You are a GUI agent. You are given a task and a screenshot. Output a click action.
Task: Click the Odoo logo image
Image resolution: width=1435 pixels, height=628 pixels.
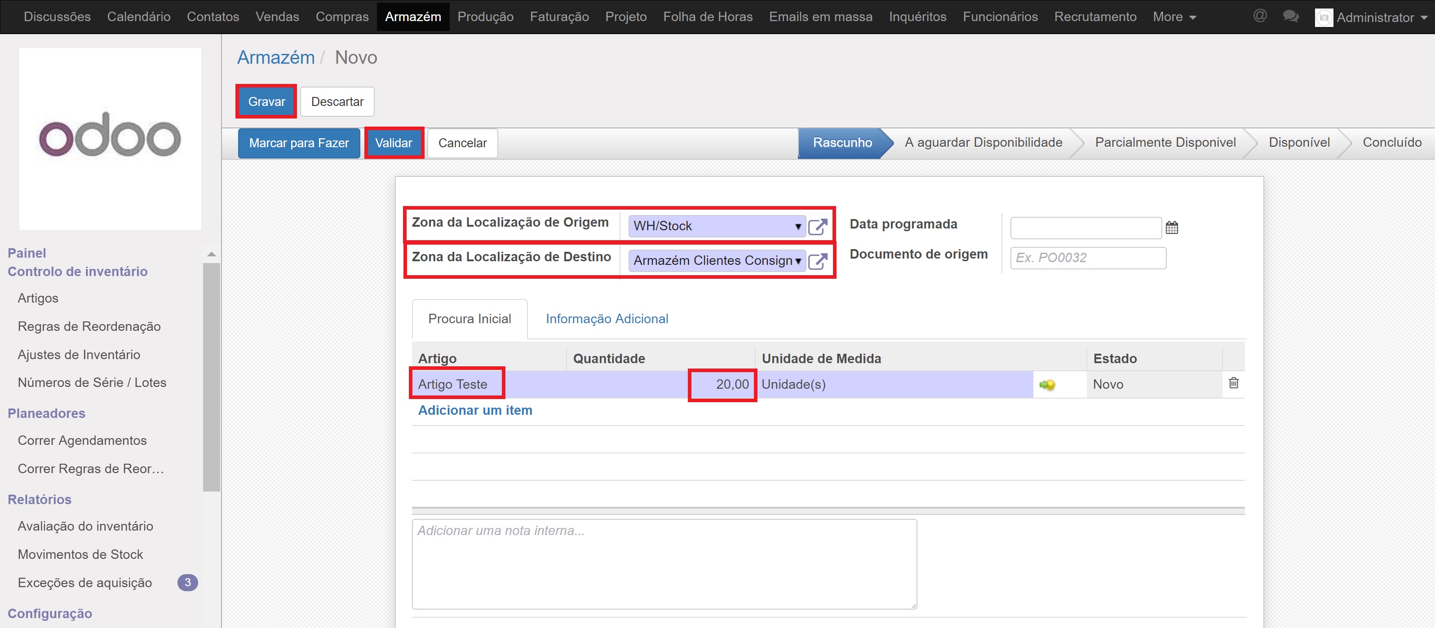click(111, 138)
